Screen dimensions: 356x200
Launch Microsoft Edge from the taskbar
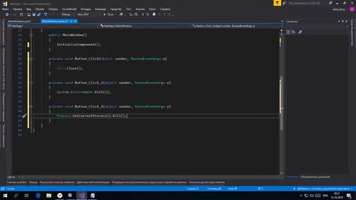pyautogui.click(x=38, y=196)
